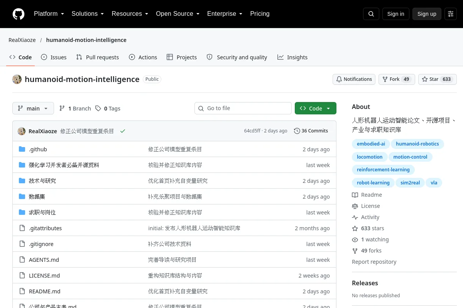Viewport: 463px width, 308px height.
Task: Open the main branch selector dropdown
Action: pos(33,109)
